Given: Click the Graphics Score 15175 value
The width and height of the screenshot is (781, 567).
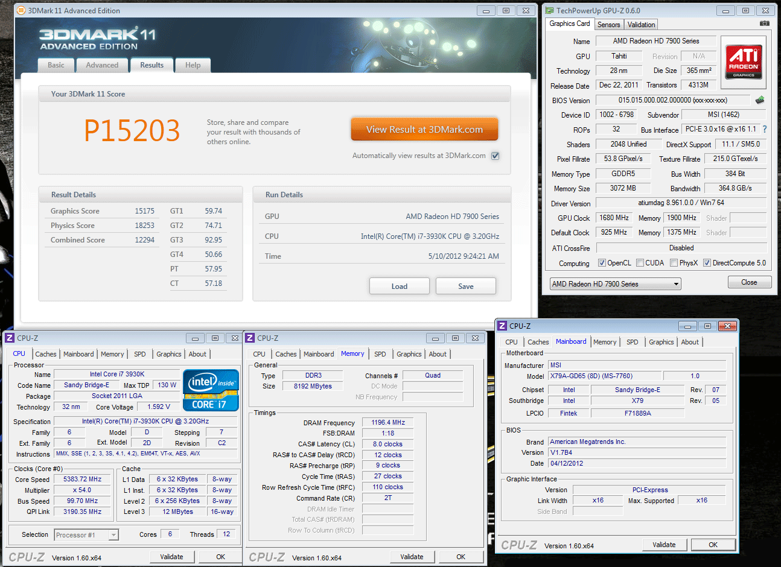Looking at the screenshot, I should (x=144, y=211).
